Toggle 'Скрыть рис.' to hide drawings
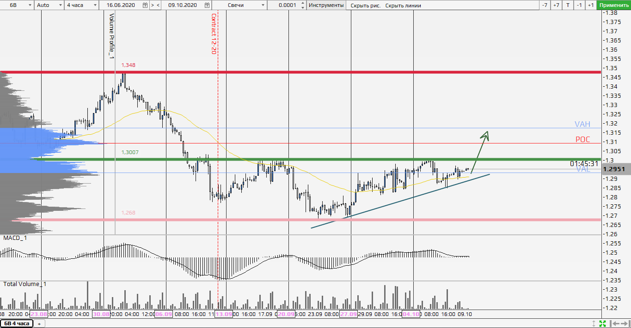631x328 pixels. coord(364,6)
